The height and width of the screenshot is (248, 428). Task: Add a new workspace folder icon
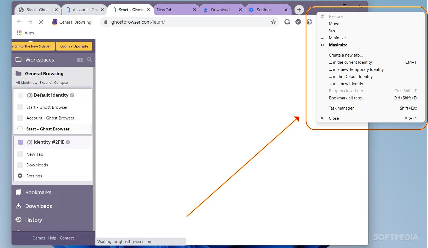click(x=80, y=60)
